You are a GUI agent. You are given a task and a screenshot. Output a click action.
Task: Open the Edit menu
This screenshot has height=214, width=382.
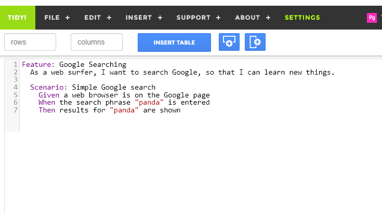point(93,18)
